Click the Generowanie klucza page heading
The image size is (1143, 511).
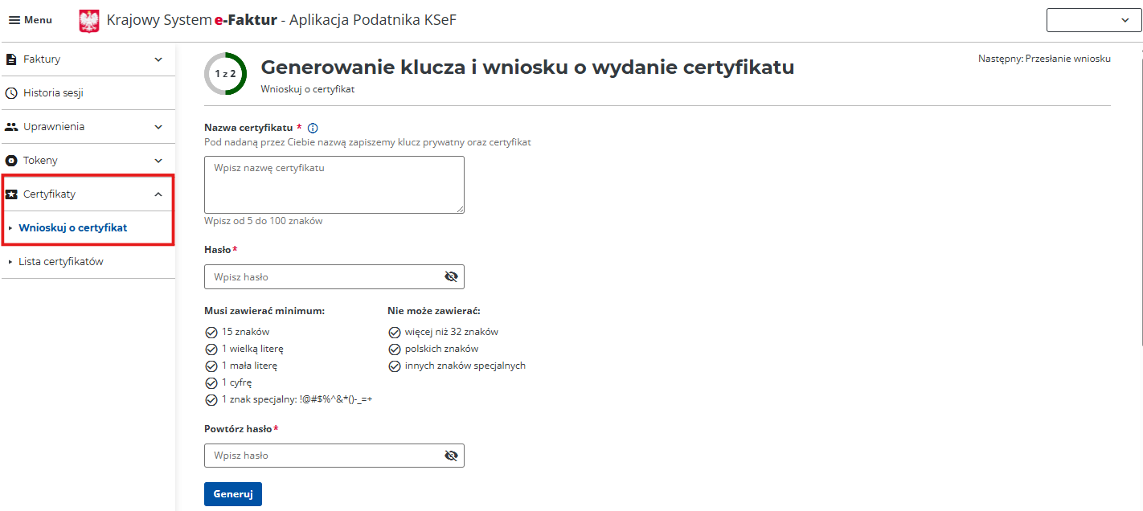tap(527, 67)
